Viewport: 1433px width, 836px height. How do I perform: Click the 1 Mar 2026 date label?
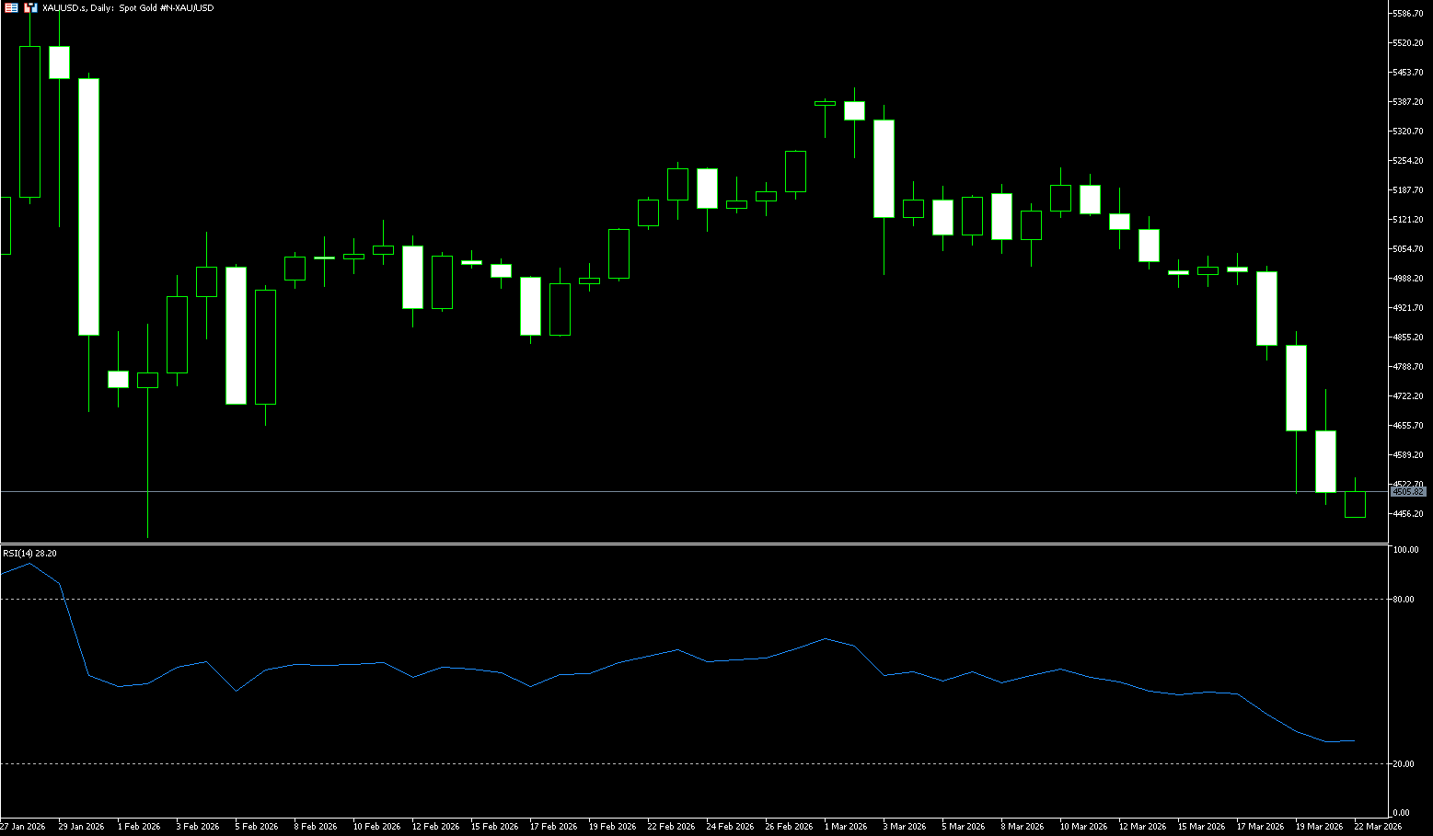point(846,826)
